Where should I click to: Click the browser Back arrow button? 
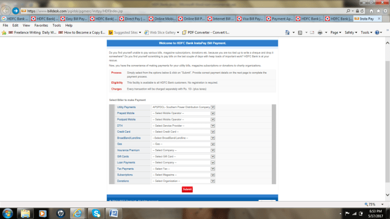pyautogui.click(x=5, y=11)
